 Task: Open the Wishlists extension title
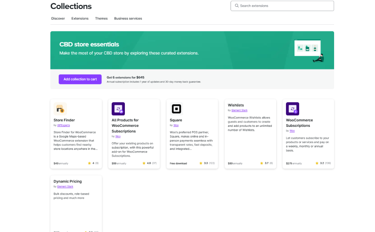(236, 105)
